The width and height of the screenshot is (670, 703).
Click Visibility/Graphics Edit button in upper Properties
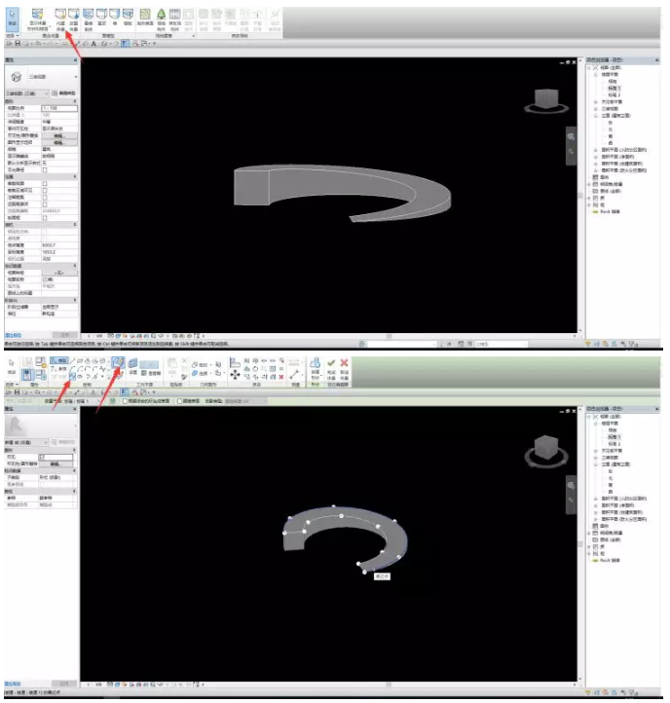(x=58, y=136)
